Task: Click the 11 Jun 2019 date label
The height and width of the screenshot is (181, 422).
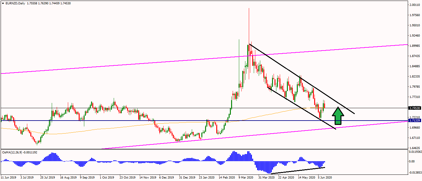Action: tap(8, 178)
